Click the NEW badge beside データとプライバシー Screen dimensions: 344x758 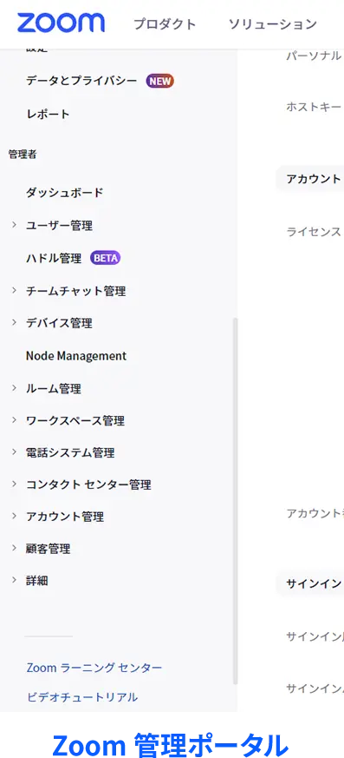[160, 82]
